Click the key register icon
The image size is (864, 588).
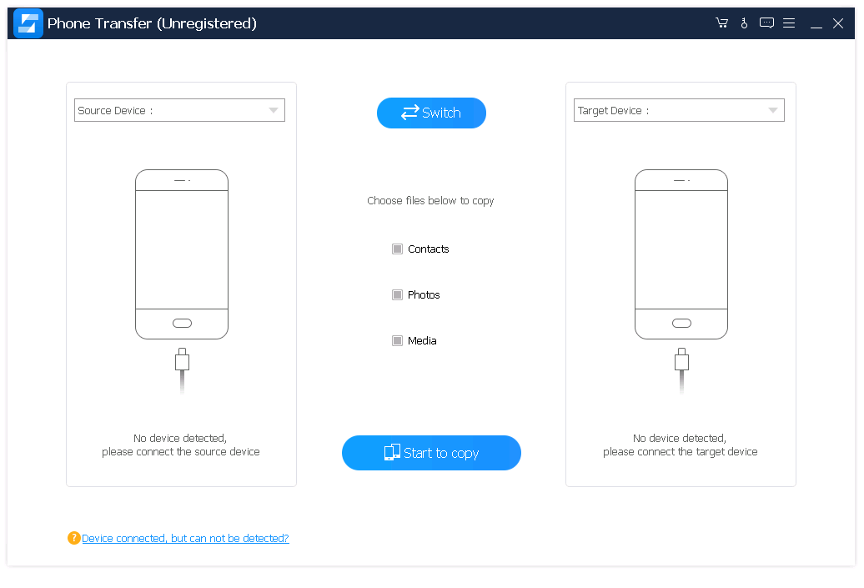(x=745, y=23)
